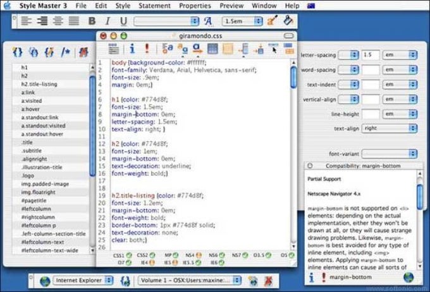Open the font editor icon in editor toolbar
This screenshot has width=430, height=292.
[168, 49]
